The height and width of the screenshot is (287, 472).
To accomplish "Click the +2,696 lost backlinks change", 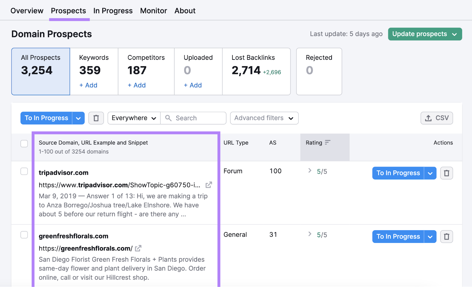I will pos(272,72).
